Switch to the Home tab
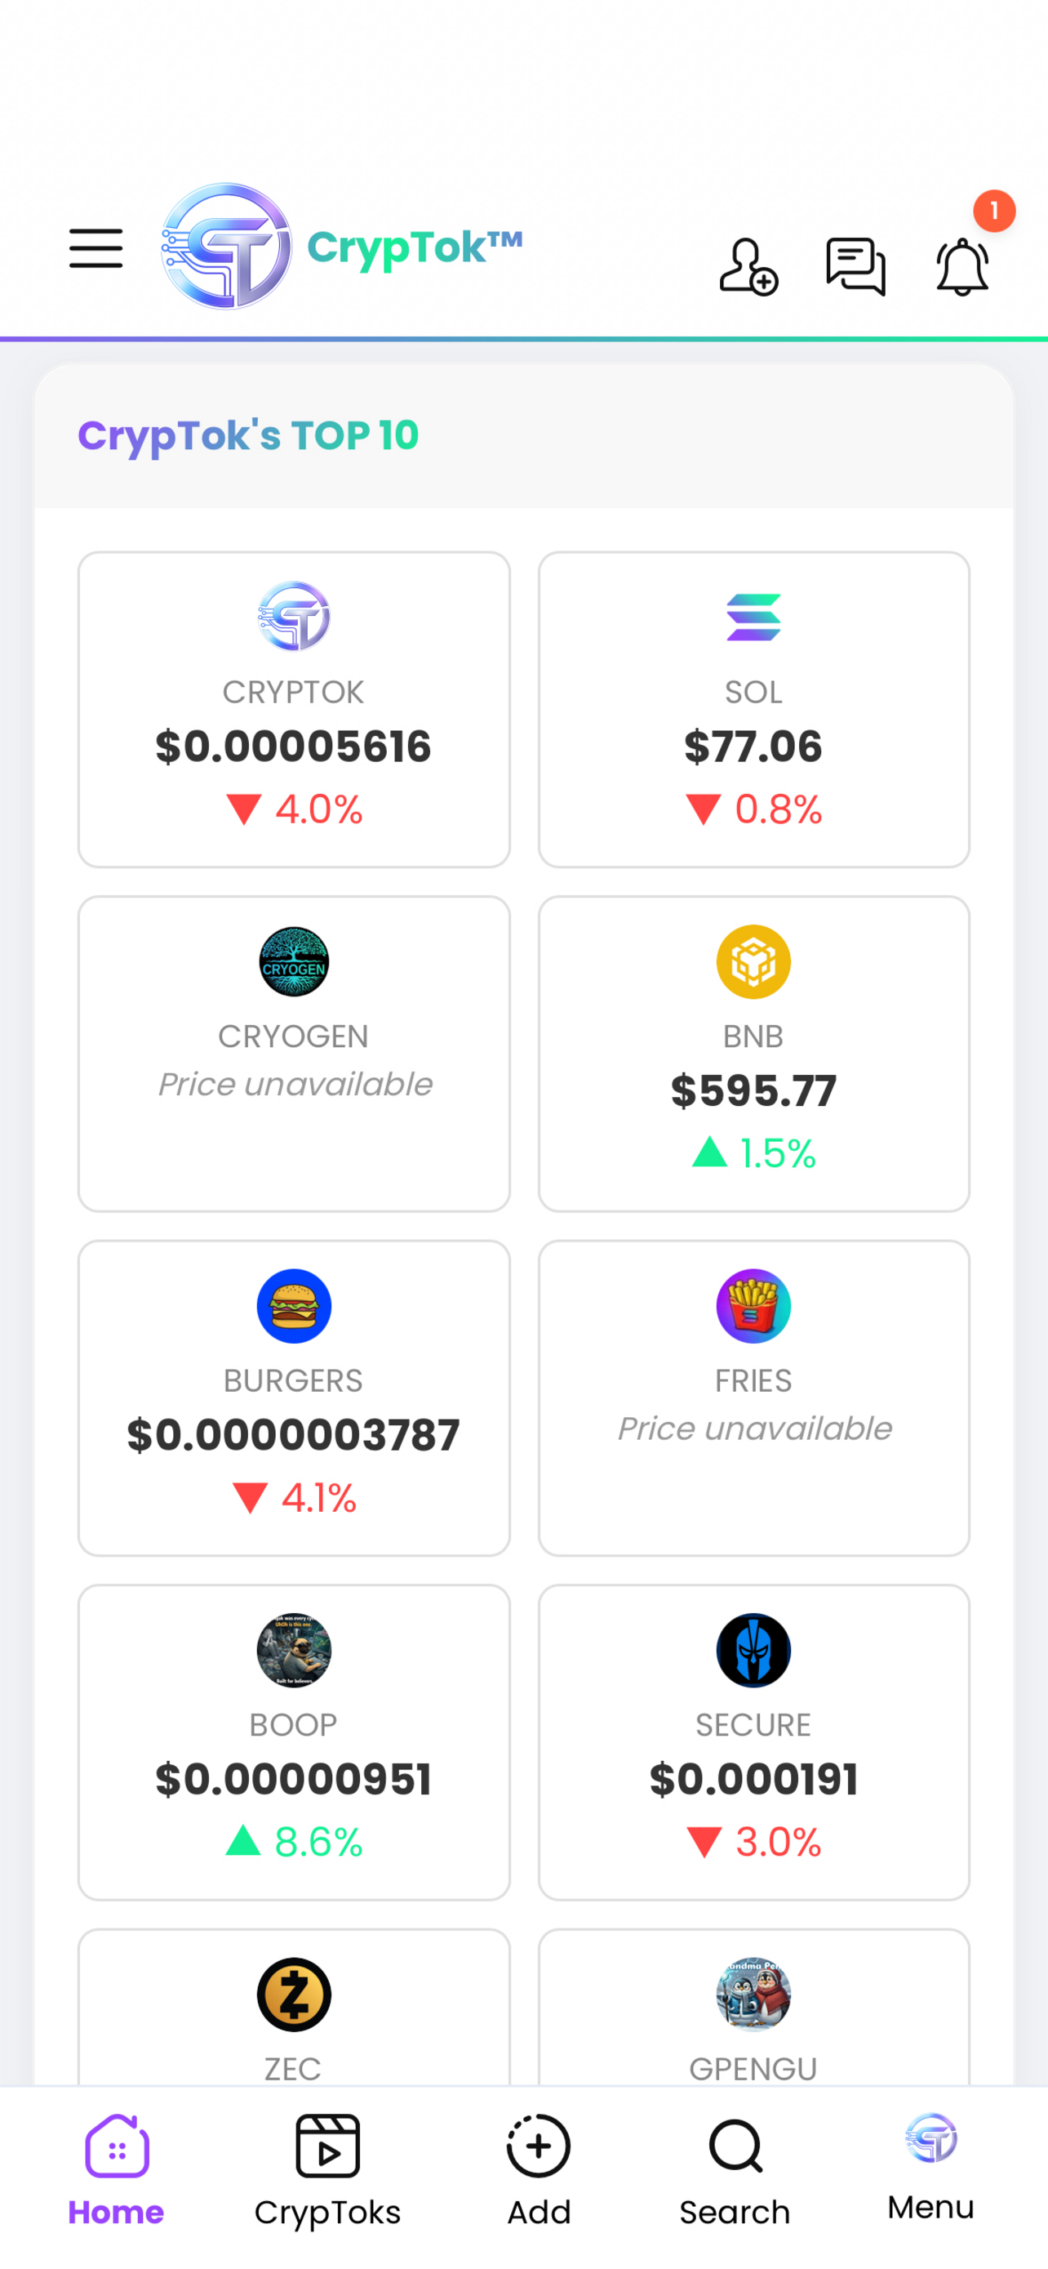The width and height of the screenshot is (1048, 2269). pos(116,2169)
